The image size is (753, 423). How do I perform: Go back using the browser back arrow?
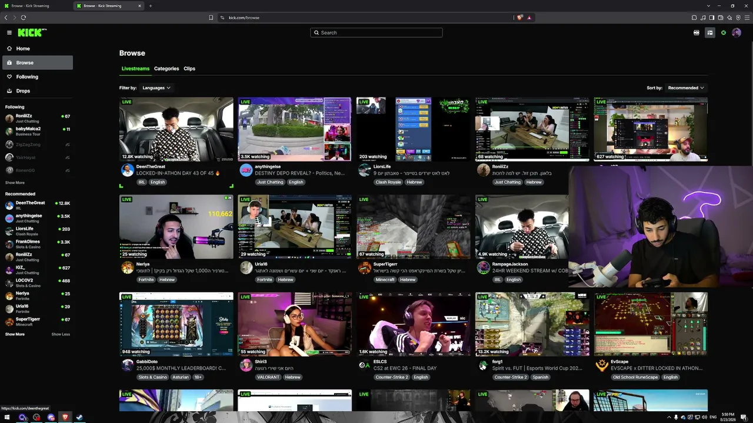point(6,18)
